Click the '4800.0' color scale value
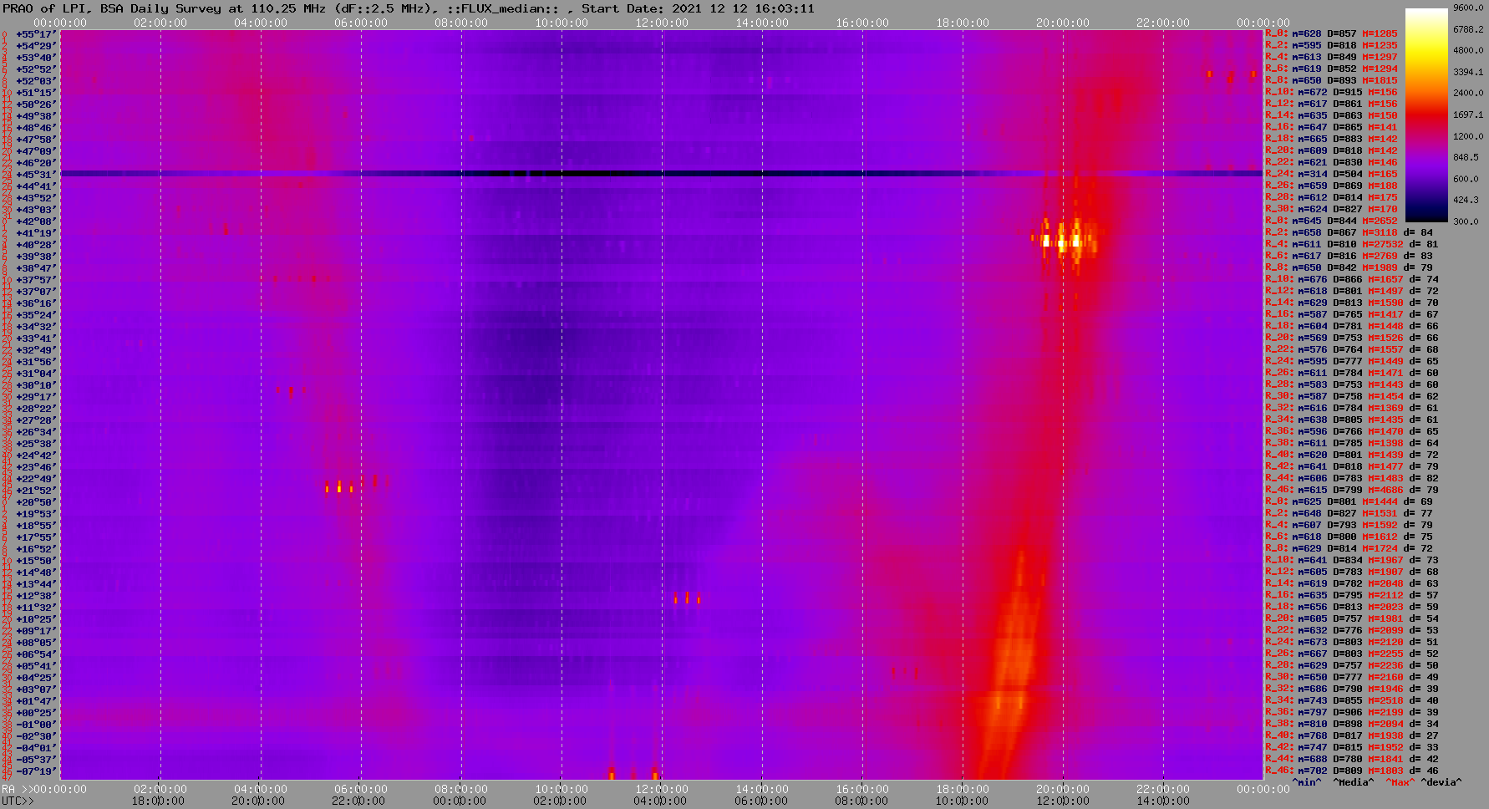 (x=1468, y=50)
